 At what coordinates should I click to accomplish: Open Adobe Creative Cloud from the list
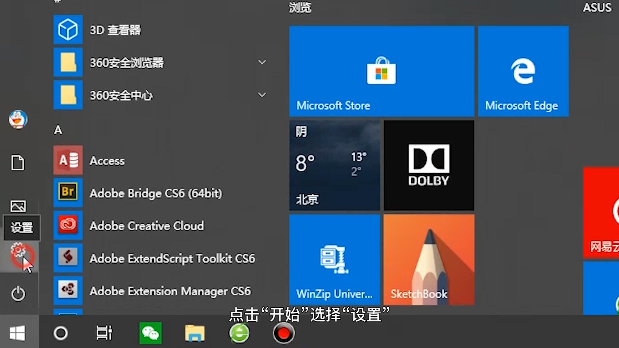(x=147, y=226)
